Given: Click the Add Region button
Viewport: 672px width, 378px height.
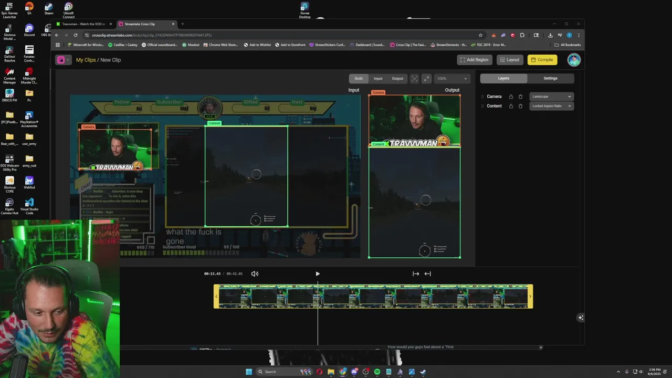Looking at the screenshot, I should pyautogui.click(x=475, y=60).
